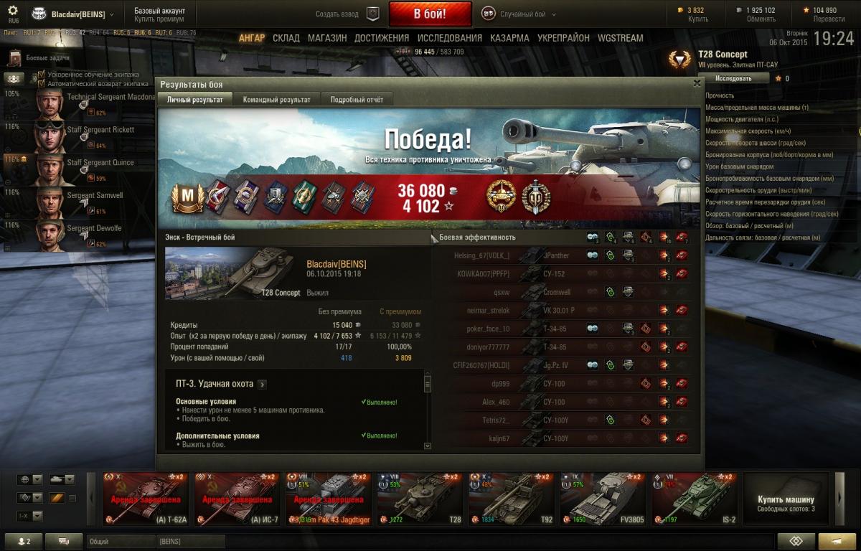861x551 pixels.
Task: Open the nation filter globe dropdown
Action: click(x=30, y=480)
